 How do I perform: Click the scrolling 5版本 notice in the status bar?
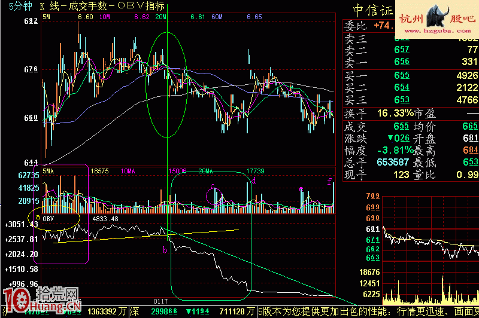[368, 312]
